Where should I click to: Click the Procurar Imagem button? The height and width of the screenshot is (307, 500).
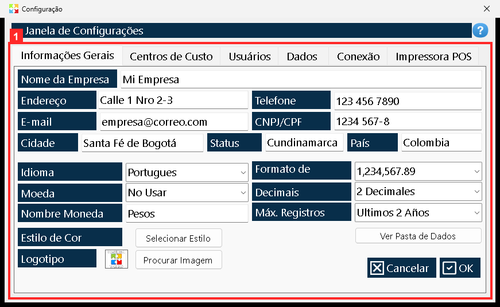[179, 260]
